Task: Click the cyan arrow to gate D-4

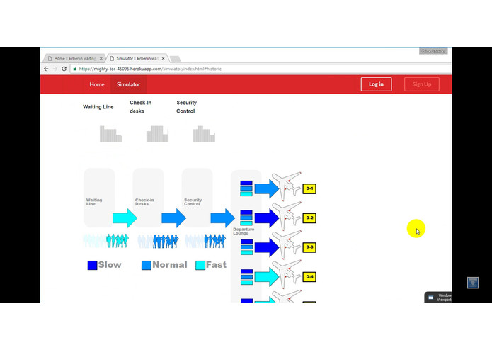Action: tap(267, 277)
